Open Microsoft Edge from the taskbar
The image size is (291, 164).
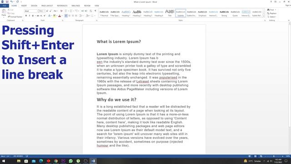coord(41,161)
